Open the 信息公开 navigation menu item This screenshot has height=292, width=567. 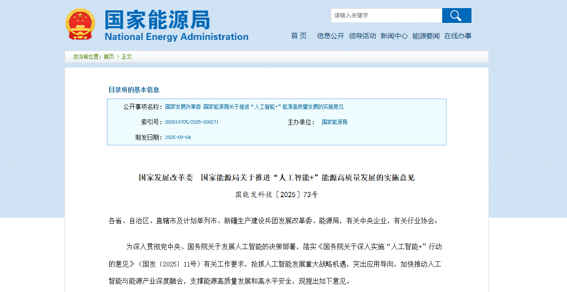[330, 36]
